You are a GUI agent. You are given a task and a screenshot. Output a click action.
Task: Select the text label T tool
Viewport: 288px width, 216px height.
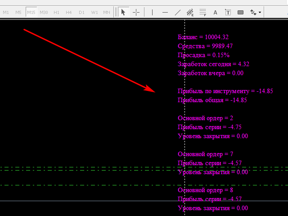pos(228,12)
